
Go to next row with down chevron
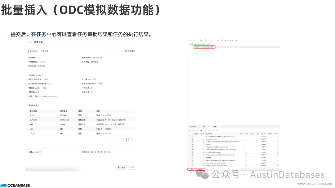point(213,130)
